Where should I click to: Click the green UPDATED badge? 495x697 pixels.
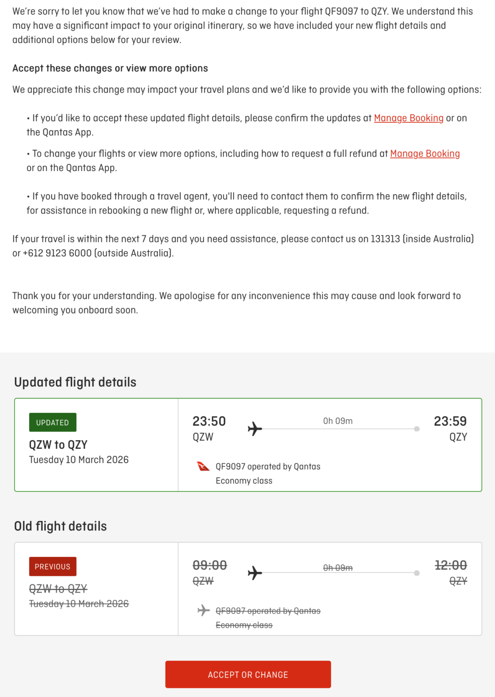pos(53,422)
